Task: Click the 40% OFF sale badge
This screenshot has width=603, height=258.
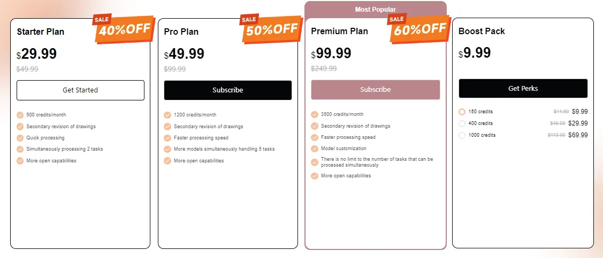Action: [x=125, y=28]
